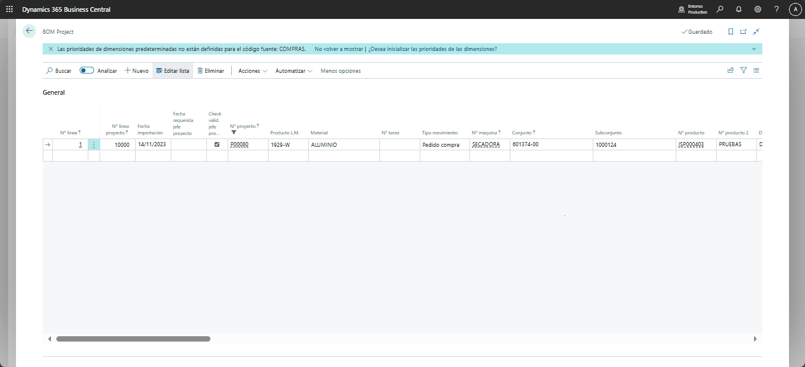Click Producto L.M. column header
This screenshot has height=367, width=805.
(285, 133)
